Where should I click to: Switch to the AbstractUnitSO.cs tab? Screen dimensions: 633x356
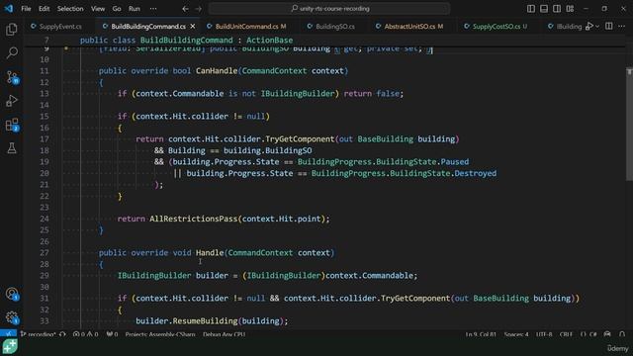click(413, 27)
